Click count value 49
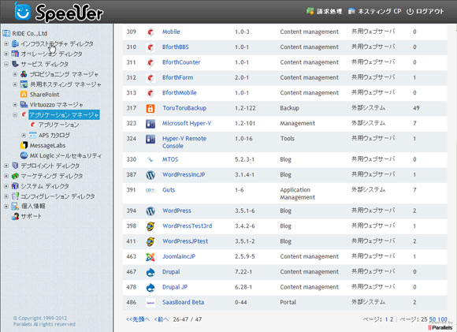Viewport: 457px width, 332px height. click(416, 108)
